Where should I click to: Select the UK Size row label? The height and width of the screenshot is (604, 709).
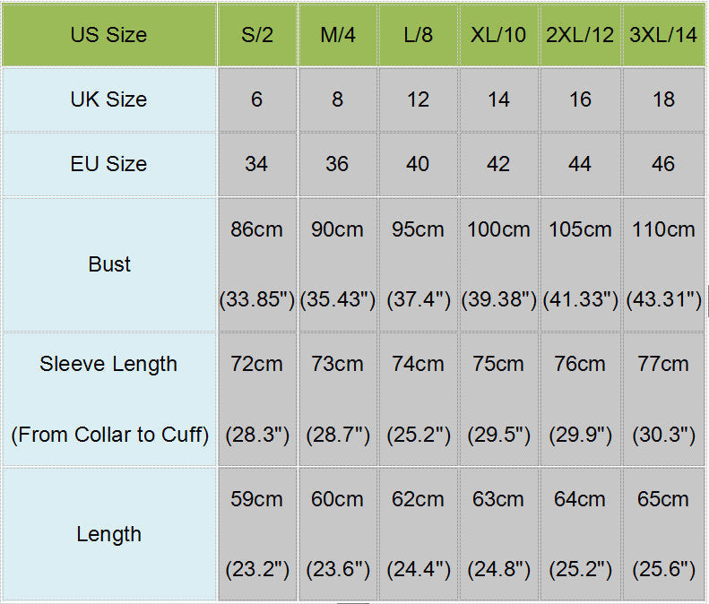click(x=108, y=99)
